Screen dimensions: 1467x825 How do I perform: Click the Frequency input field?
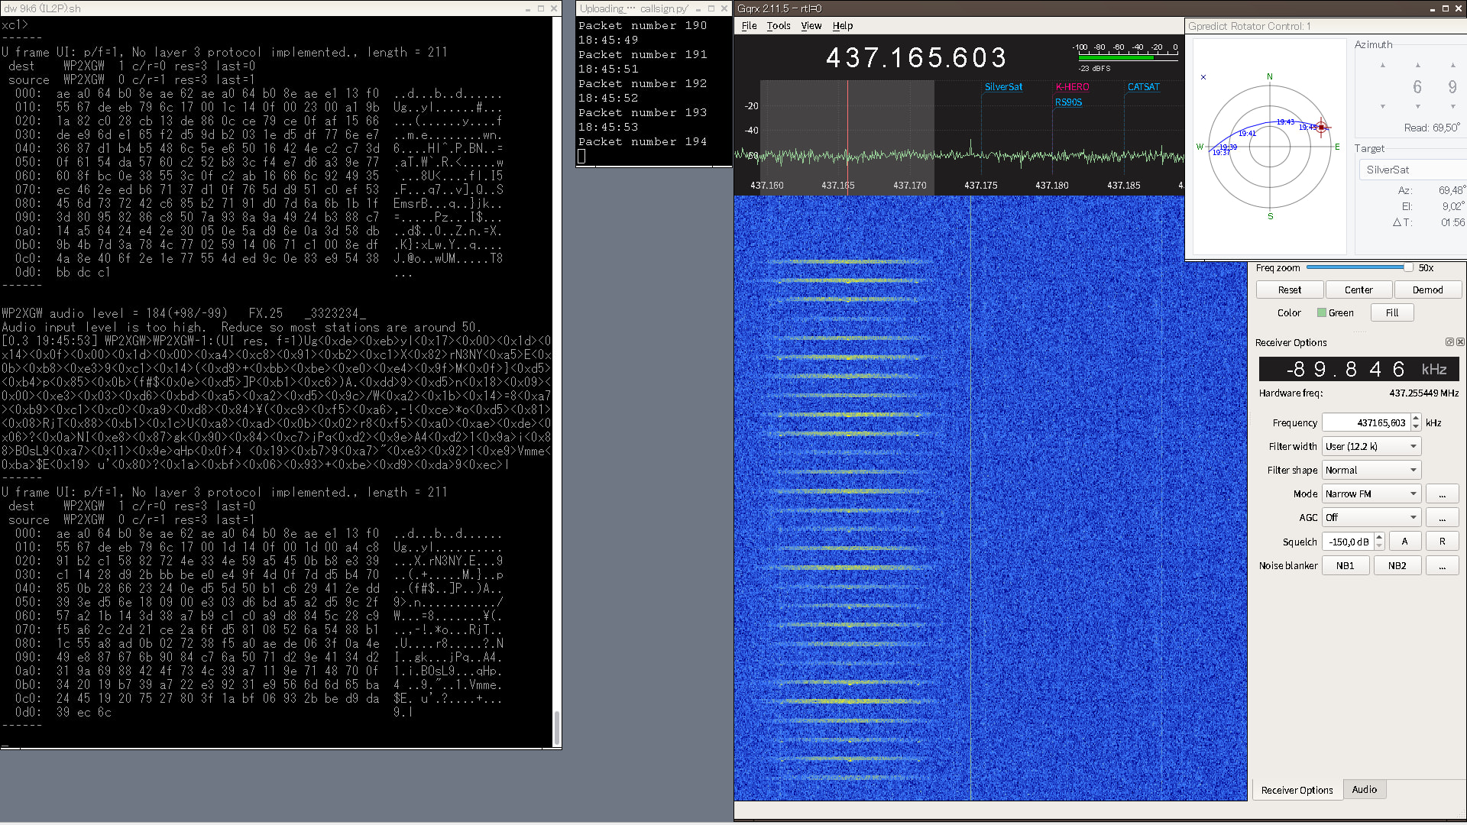(1365, 422)
